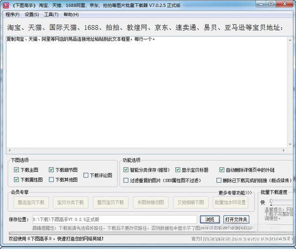Enable 过滤重复的图片 checkbox
Screen dimensions: 296x249
pyautogui.click(x=126, y=180)
